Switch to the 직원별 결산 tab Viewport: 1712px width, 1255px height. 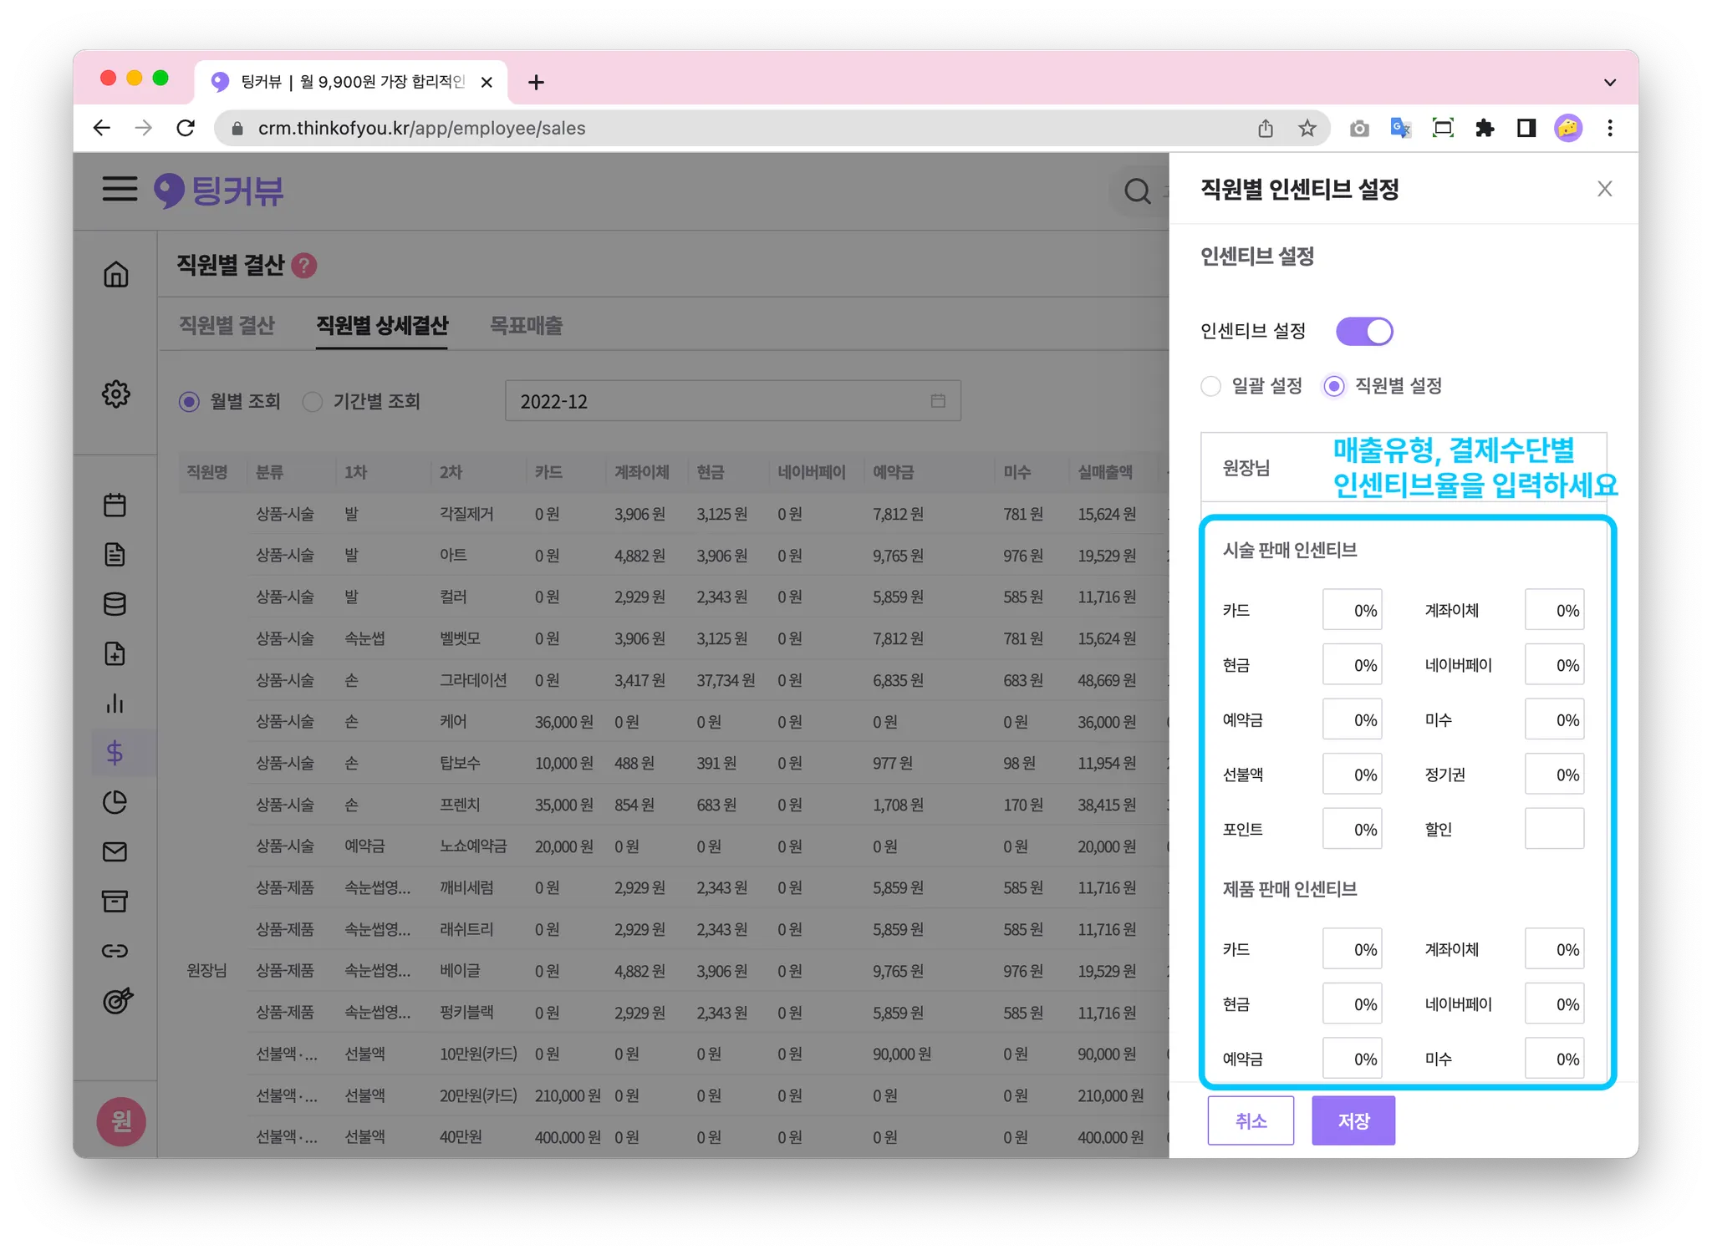click(227, 326)
